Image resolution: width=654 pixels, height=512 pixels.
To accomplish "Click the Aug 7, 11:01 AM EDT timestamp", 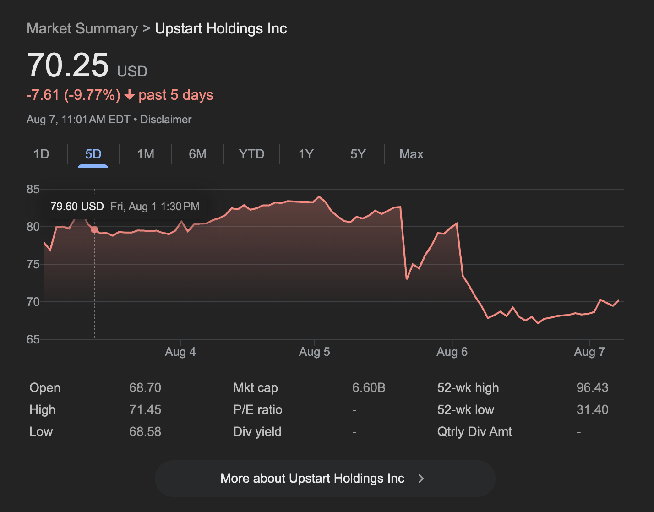I will 78,120.
